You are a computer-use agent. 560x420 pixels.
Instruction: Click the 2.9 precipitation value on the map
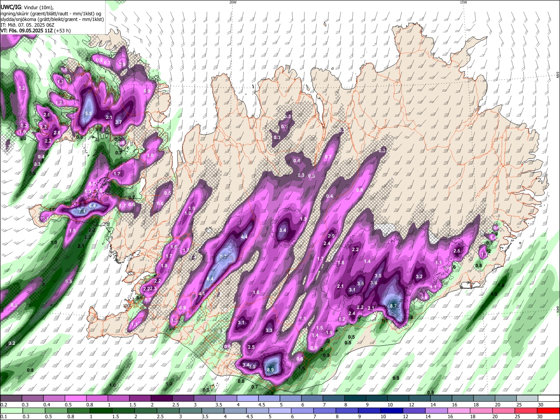point(331,236)
